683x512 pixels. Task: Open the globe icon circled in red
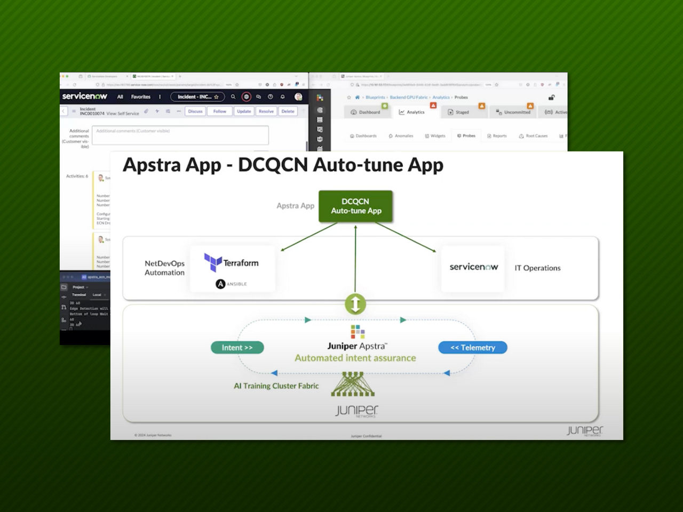click(247, 97)
